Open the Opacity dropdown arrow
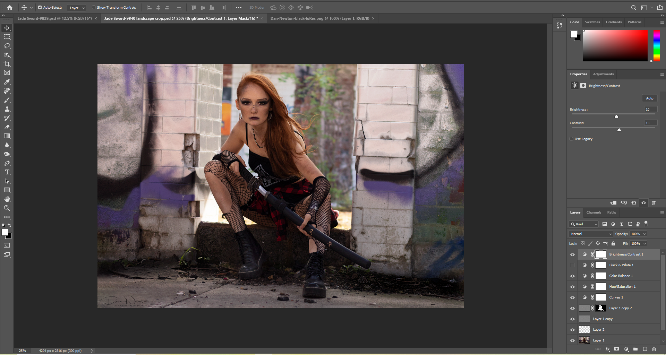666x355 pixels. [644, 234]
